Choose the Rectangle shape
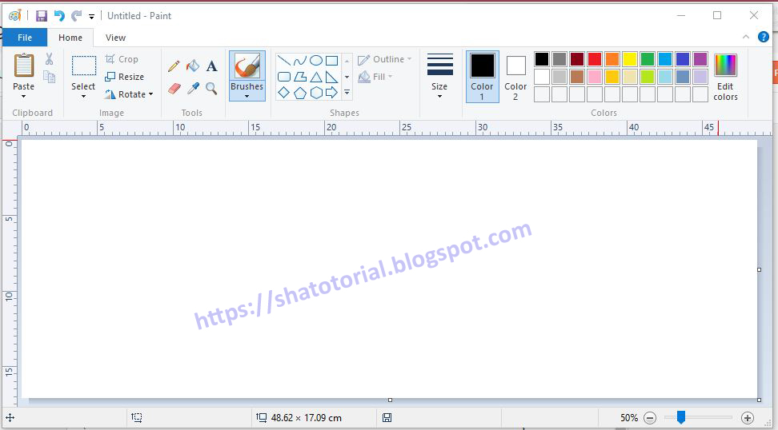The height and width of the screenshot is (430, 778). 332,61
